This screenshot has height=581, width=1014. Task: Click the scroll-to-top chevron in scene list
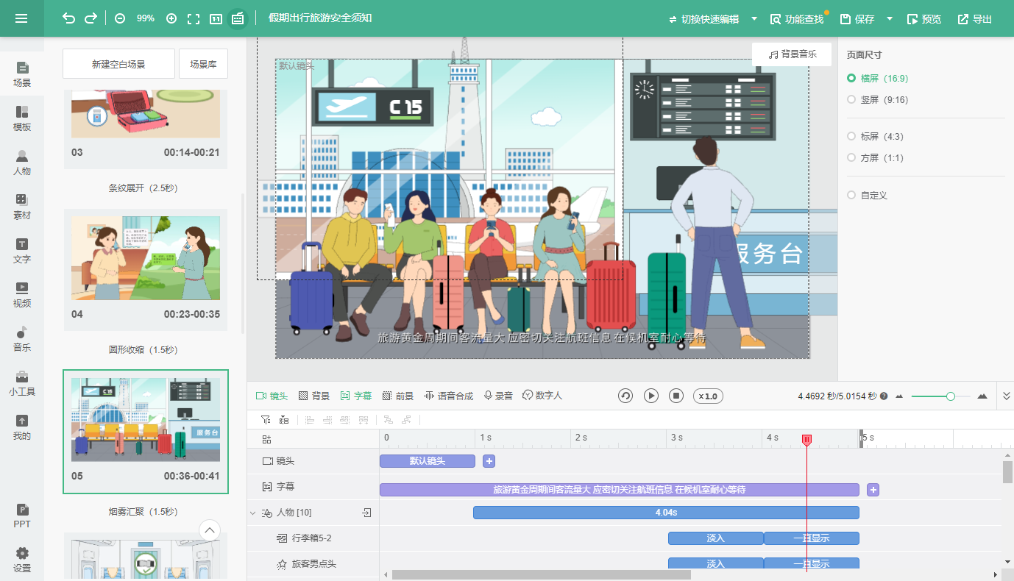(x=210, y=530)
